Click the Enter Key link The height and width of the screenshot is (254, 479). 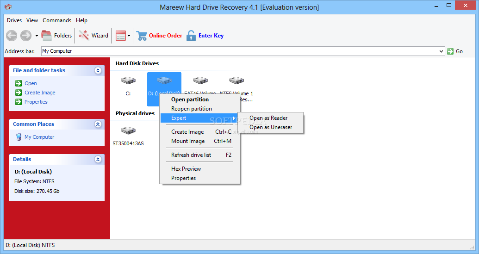[x=211, y=36]
